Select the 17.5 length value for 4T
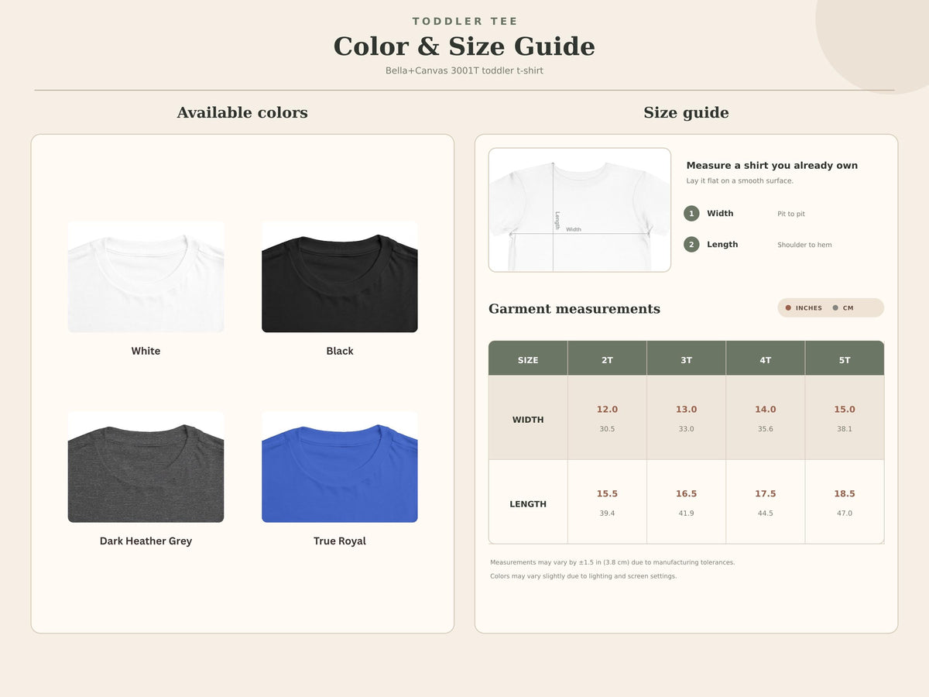 766,494
